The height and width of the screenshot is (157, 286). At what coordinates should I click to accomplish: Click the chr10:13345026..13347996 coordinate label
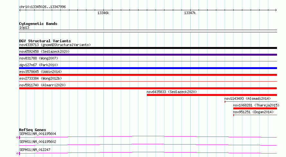tap(42, 7)
